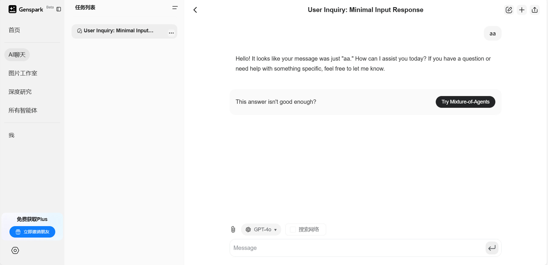The width and height of the screenshot is (548, 265).
Task: Click the back arrow icon
Action: pos(195,10)
